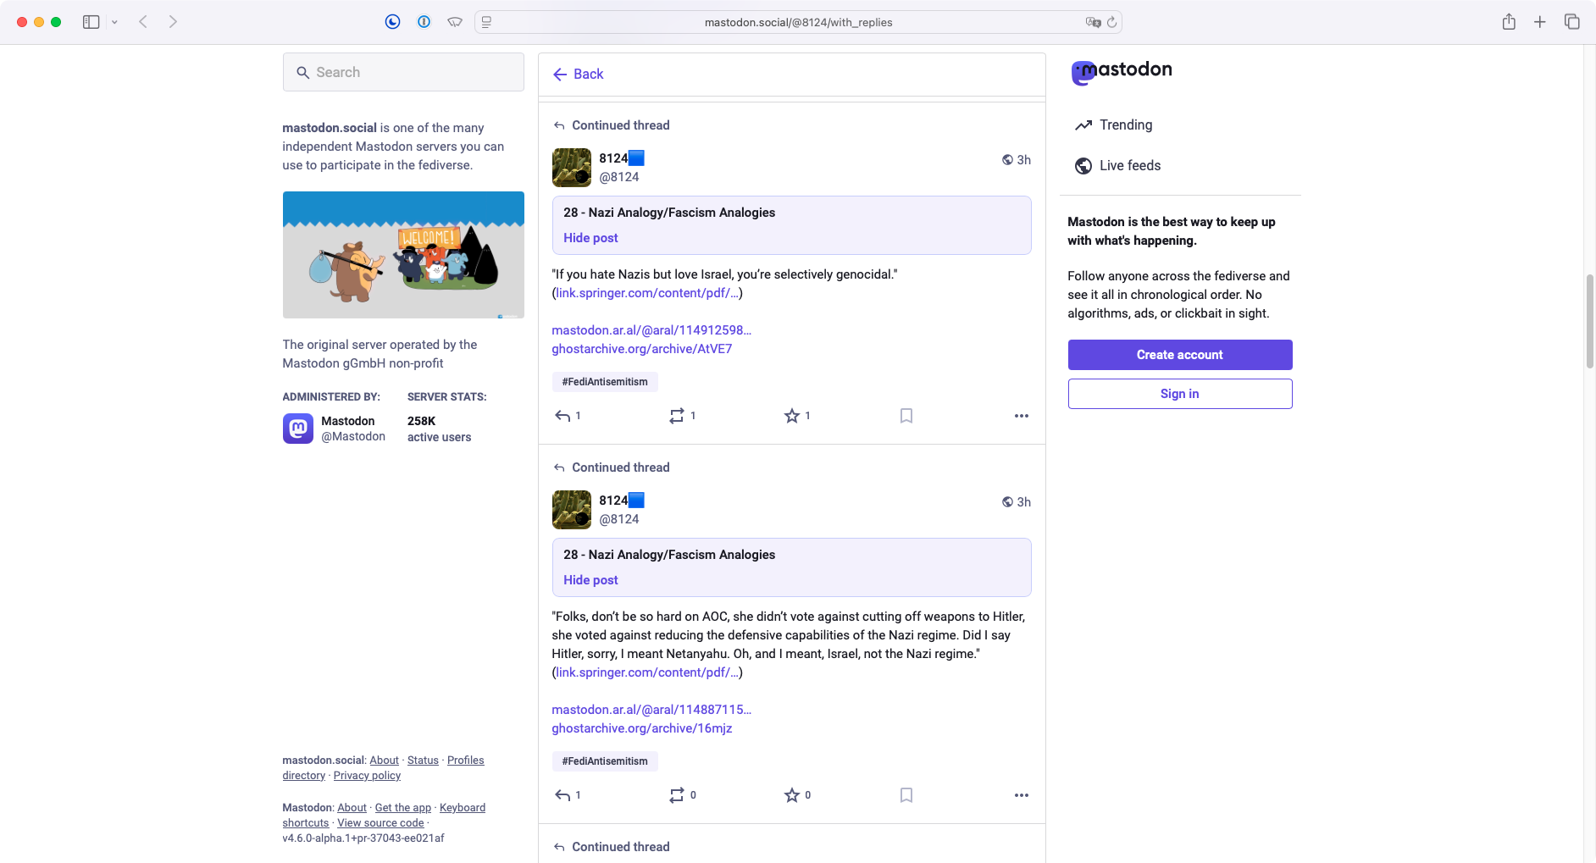
Task: Open the 3h timestamp of first post
Action: [1023, 160]
